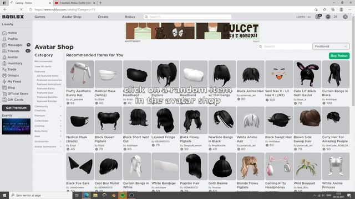Click the browser address bar
This screenshot has width=355, height=199.
(170, 9)
